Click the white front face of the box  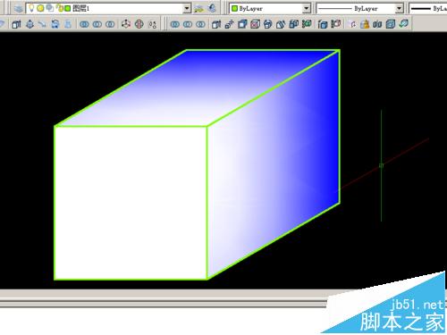pyautogui.click(x=131, y=203)
